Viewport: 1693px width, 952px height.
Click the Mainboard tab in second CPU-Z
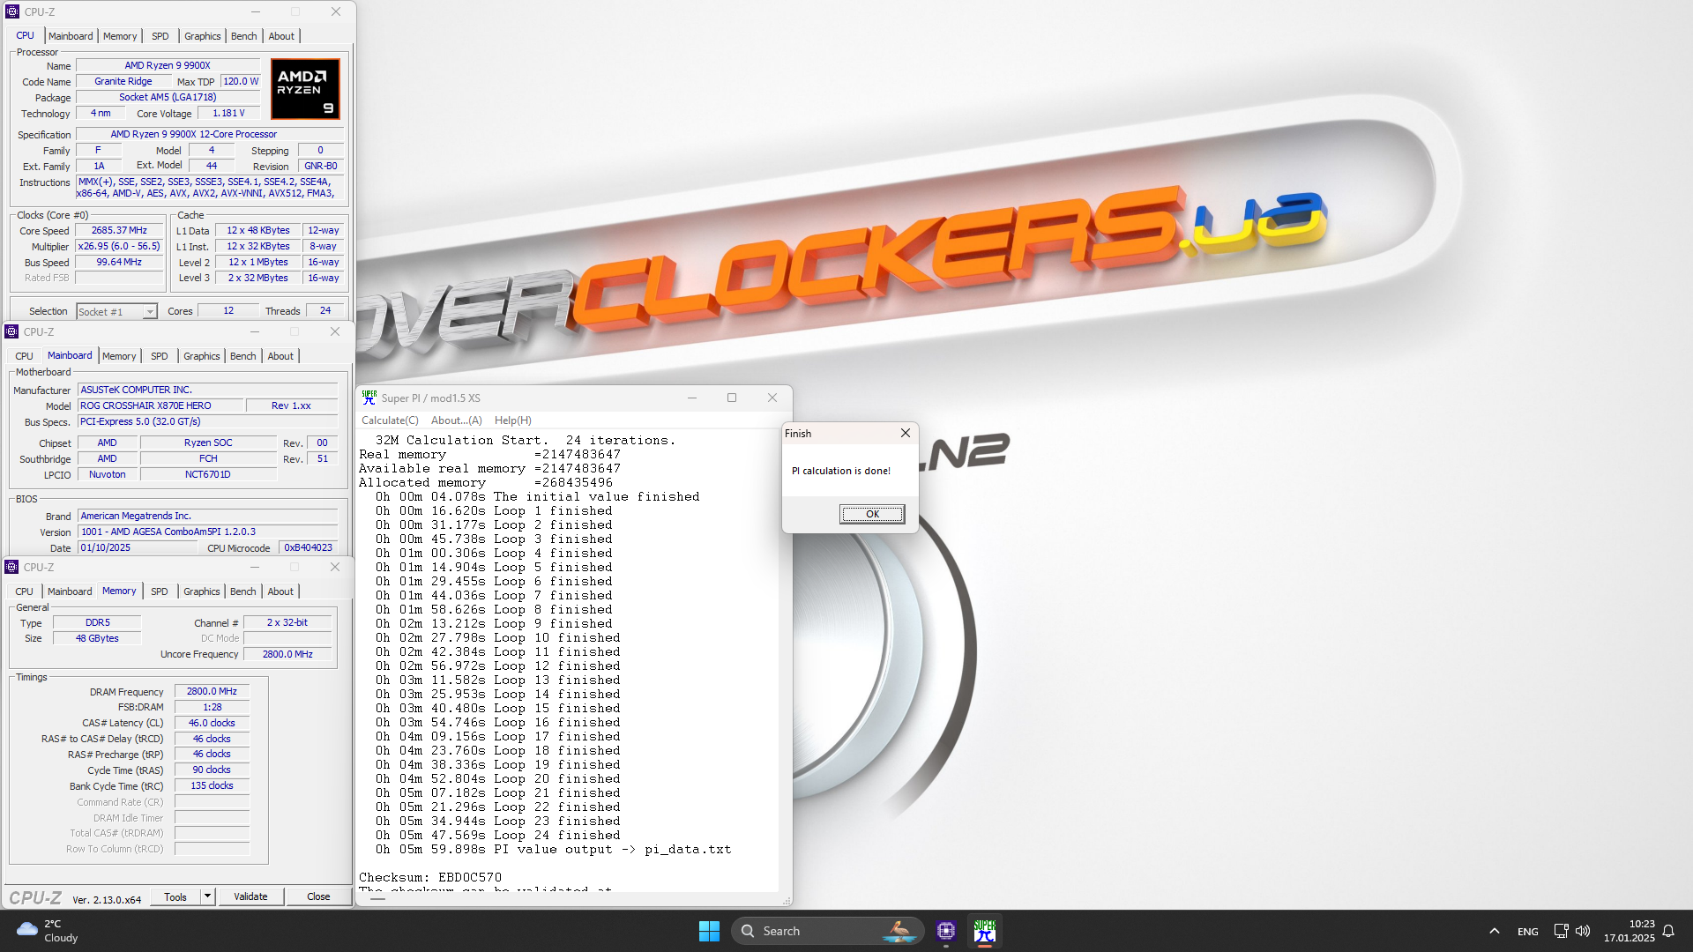(x=69, y=356)
